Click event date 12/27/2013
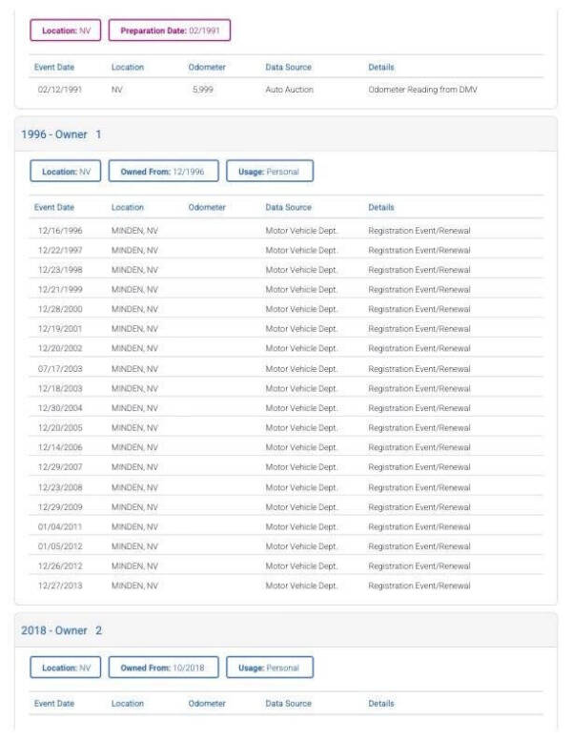572x740 pixels. [x=60, y=586]
